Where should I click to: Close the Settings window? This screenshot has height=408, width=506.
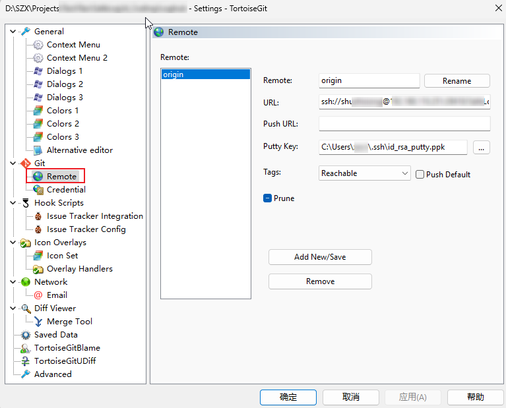pyautogui.click(x=499, y=8)
